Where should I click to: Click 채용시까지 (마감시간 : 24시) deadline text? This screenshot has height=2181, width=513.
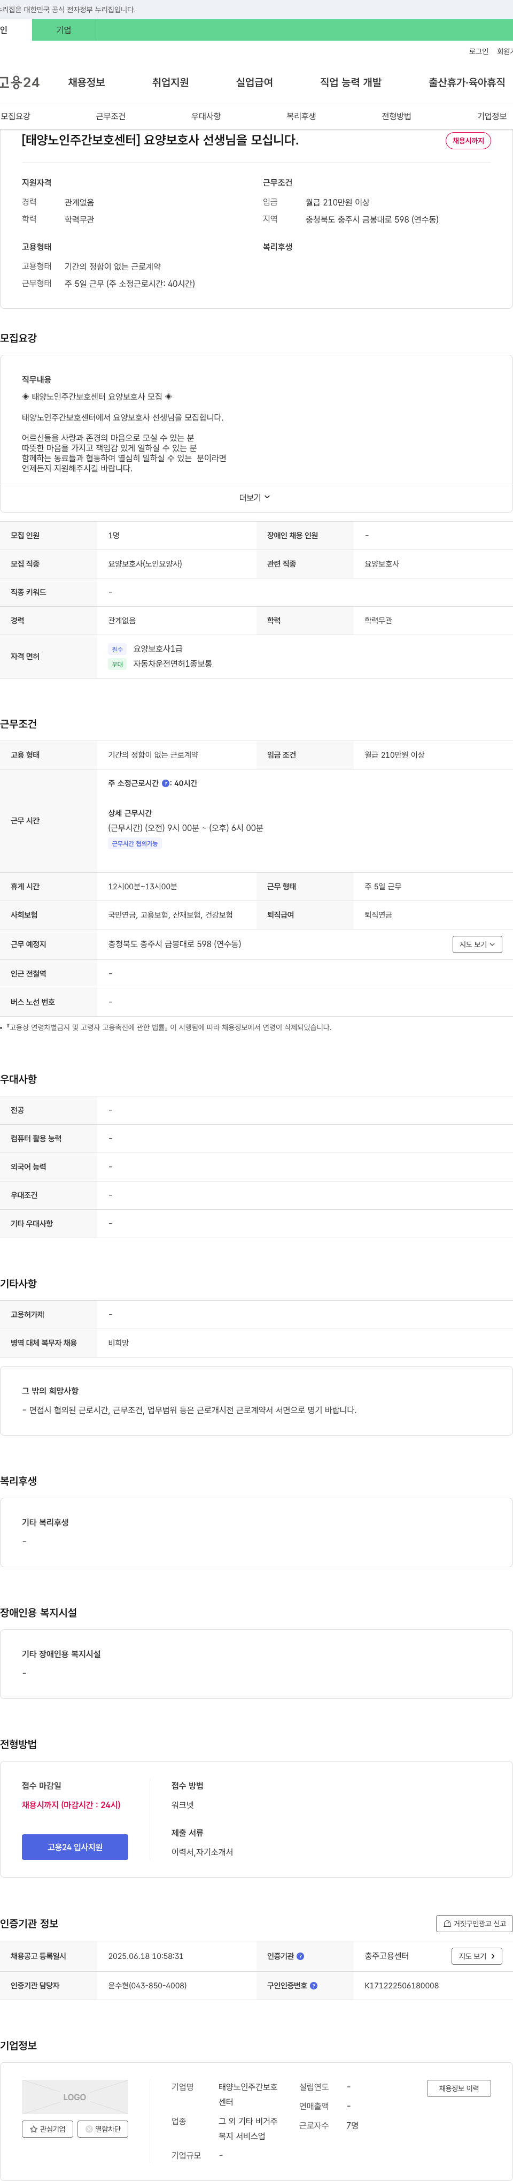click(71, 1804)
